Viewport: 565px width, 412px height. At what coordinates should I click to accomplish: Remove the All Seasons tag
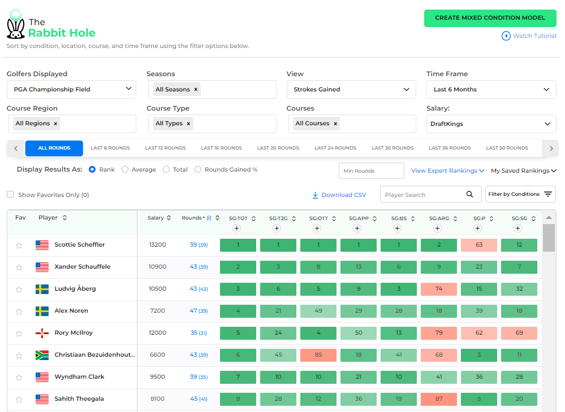(x=196, y=90)
